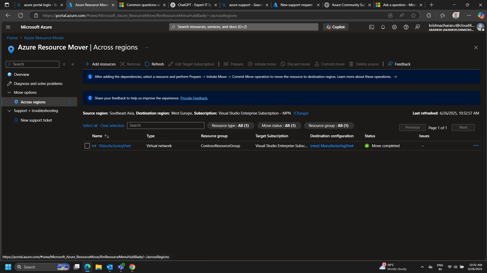Click the Copilot button
The width and height of the screenshot is (487, 273).
pyautogui.click(x=335, y=27)
